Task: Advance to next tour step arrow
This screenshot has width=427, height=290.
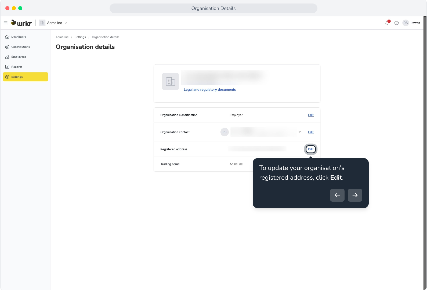Action: pyautogui.click(x=355, y=195)
